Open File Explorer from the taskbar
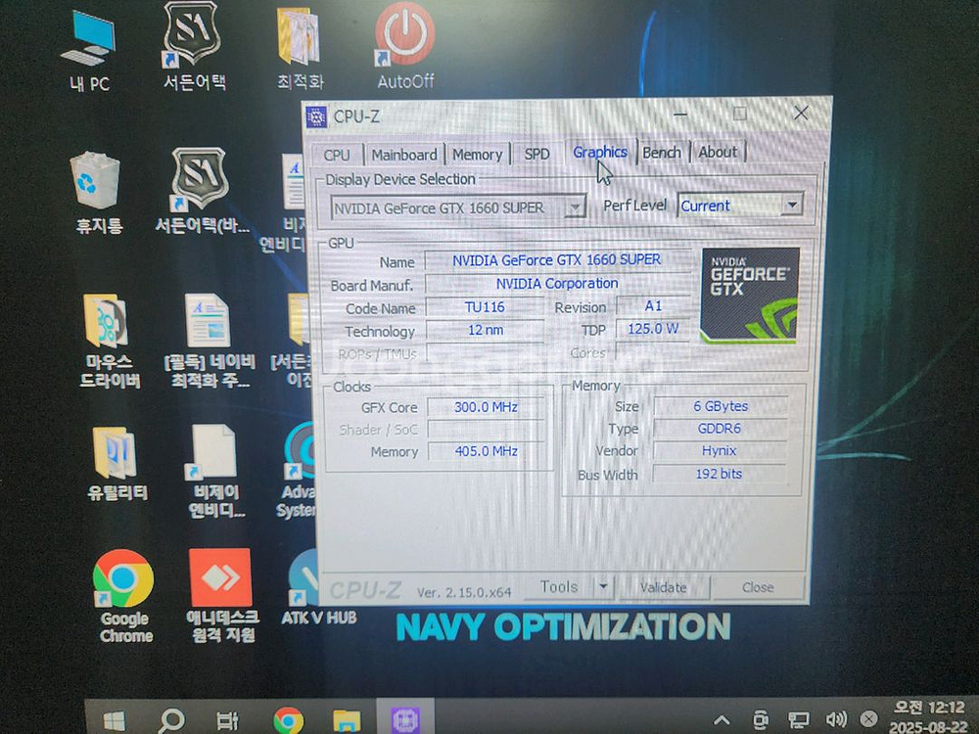 pos(347,721)
